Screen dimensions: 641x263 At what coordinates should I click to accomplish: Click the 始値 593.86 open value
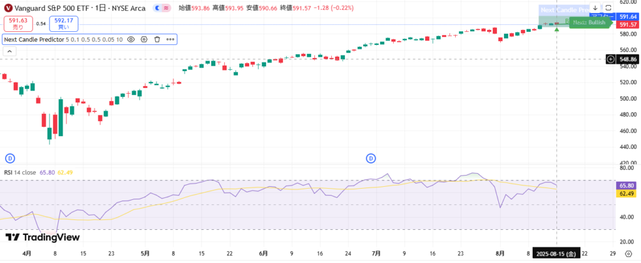[x=194, y=8]
